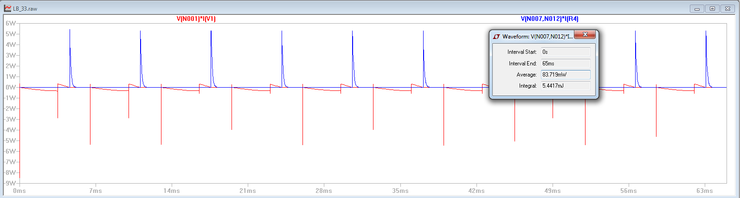Image resolution: width=740 pixels, height=198 pixels.
Task: Click the 28ms tick on time axis
Action: pyautogui.click(x=323, y=191)
